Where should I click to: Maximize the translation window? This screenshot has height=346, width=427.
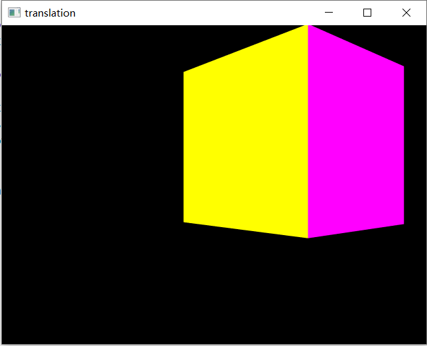coord(367,13)
